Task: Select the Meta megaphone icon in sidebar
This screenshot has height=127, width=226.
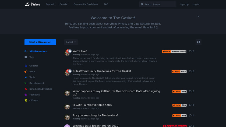Action: [x=26, y=72]
